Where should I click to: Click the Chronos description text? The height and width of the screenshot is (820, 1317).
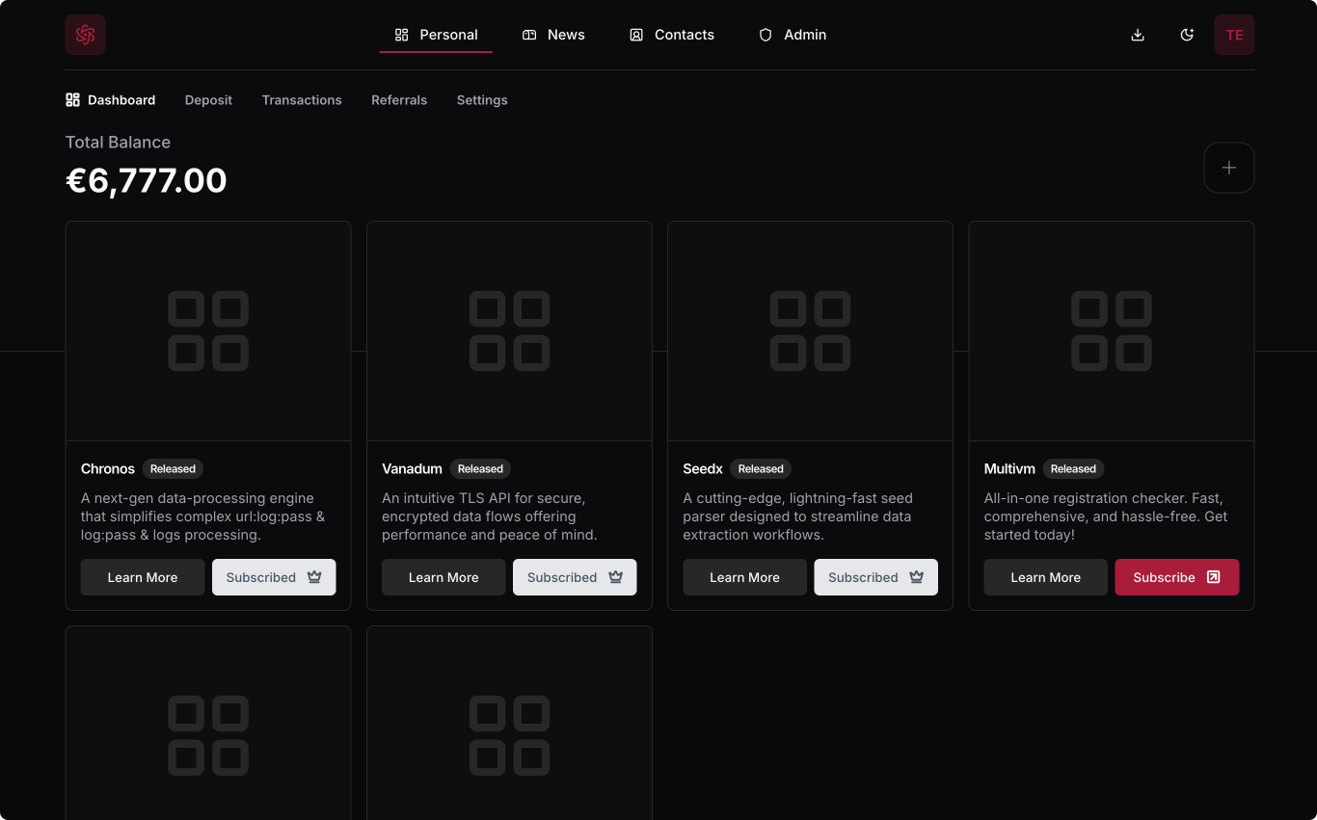pos(202,516)
